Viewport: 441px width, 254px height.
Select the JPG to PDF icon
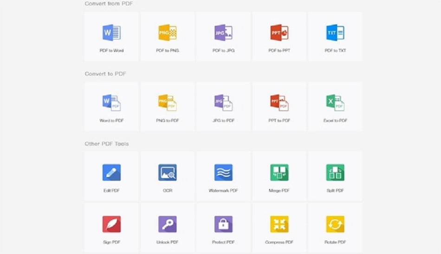click(223, 102)
